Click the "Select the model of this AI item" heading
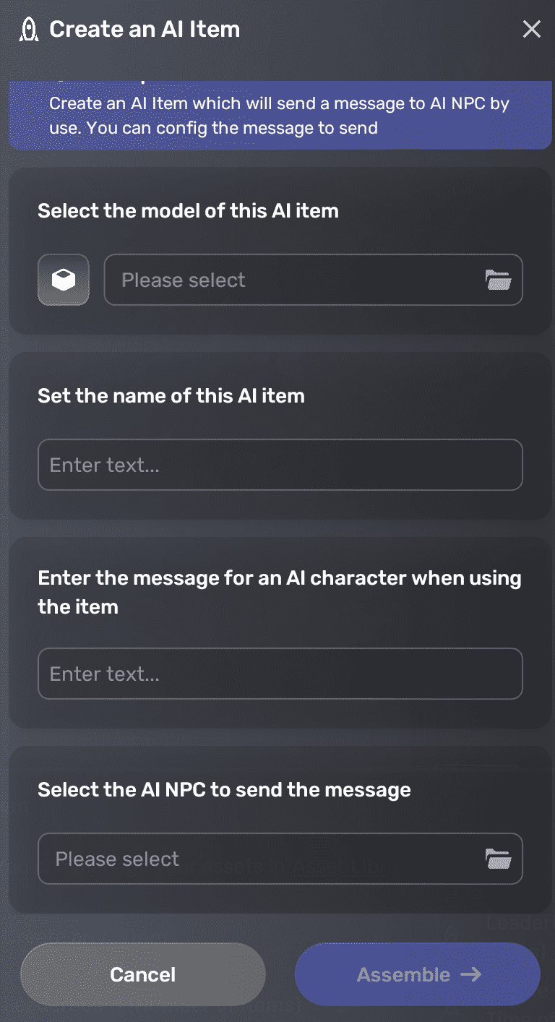555x1022 pixels. click(188, 211)
